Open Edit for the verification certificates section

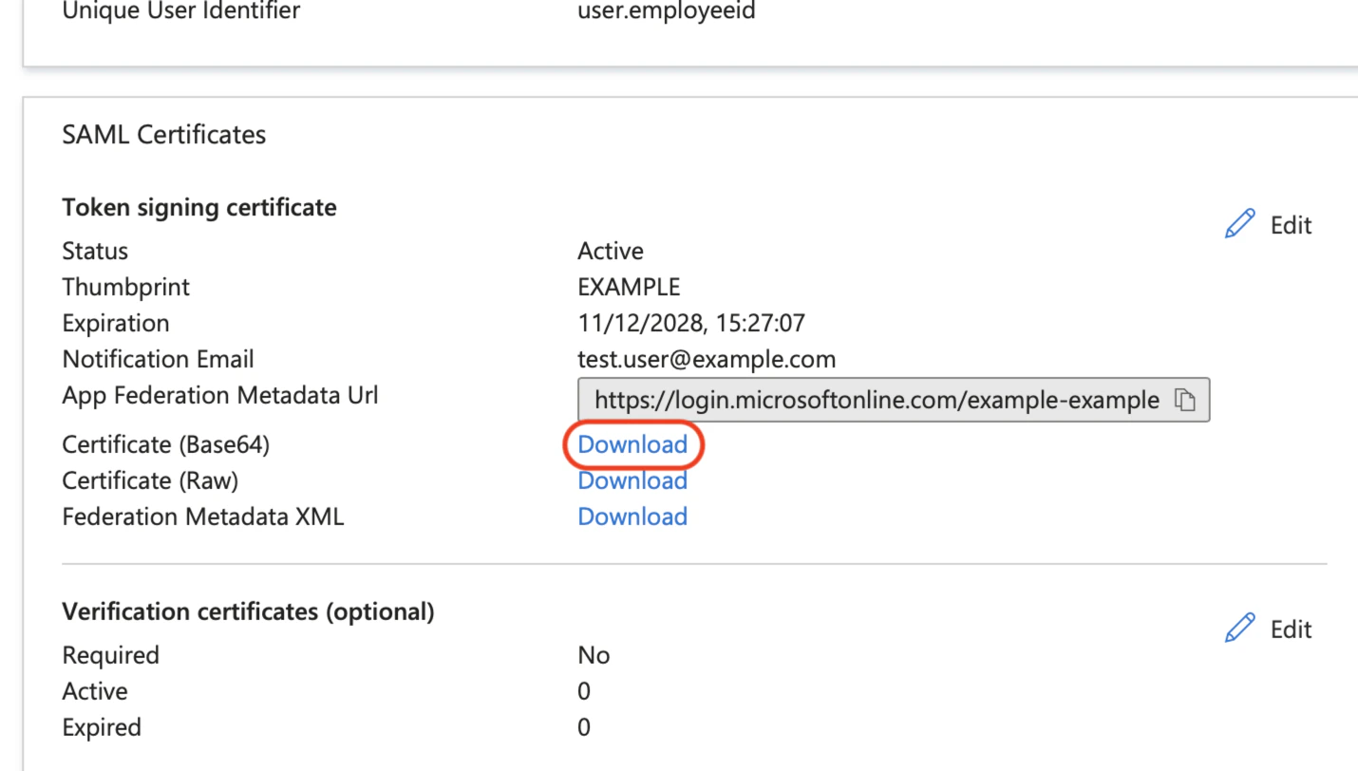click(1268, 628)
